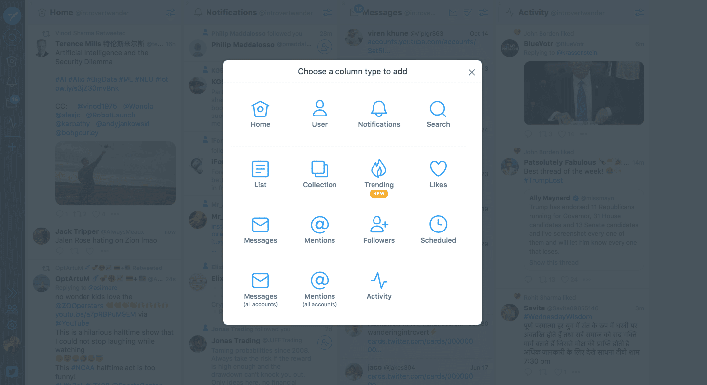Click the Twitter bird logo

tap(12, 372)
